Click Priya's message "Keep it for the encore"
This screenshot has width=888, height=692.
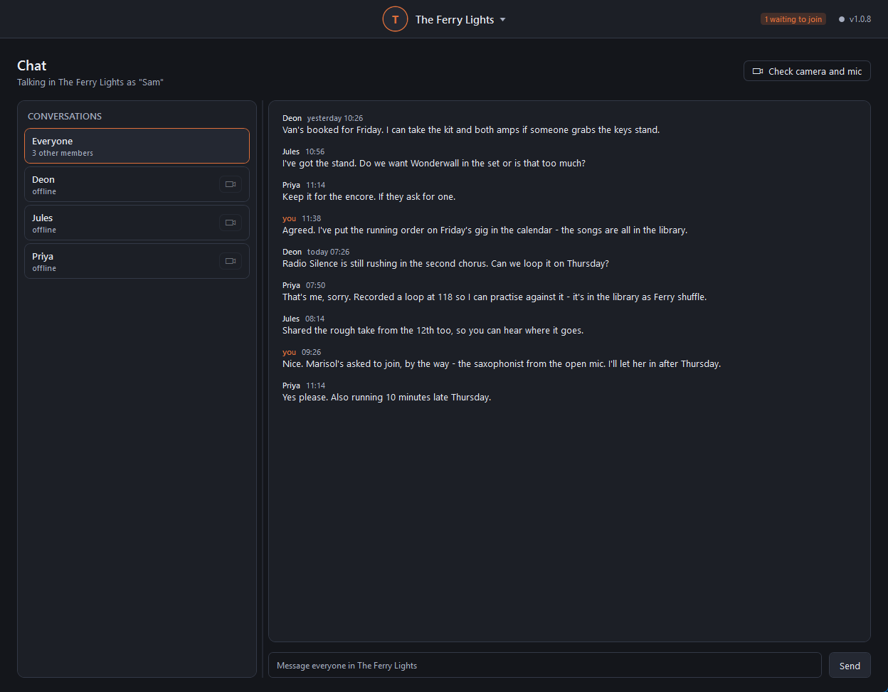coord(369,197)
